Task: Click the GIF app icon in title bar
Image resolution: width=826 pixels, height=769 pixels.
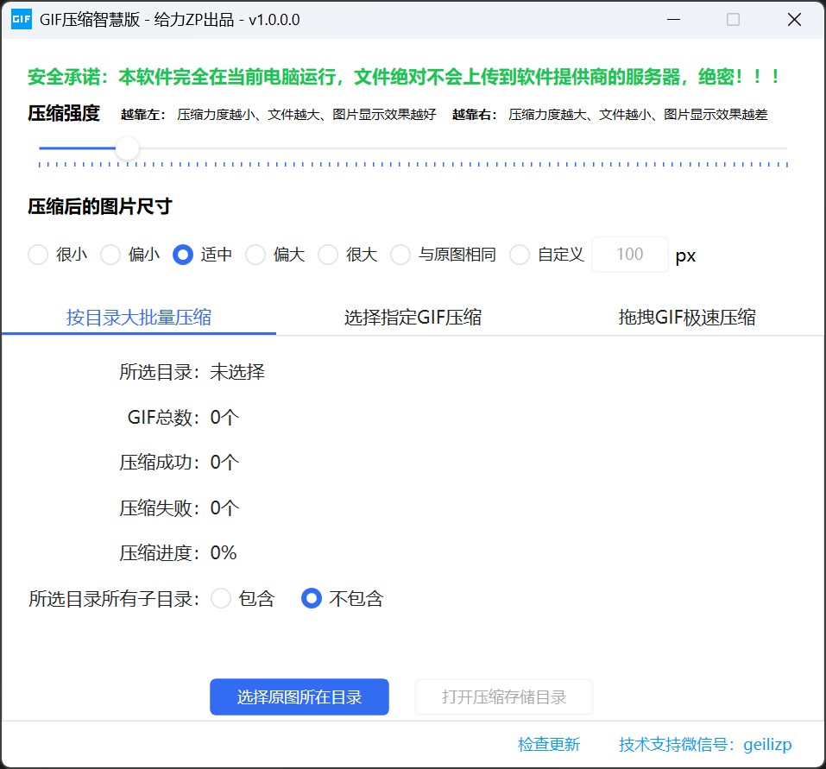Action: tap(21, 20)
